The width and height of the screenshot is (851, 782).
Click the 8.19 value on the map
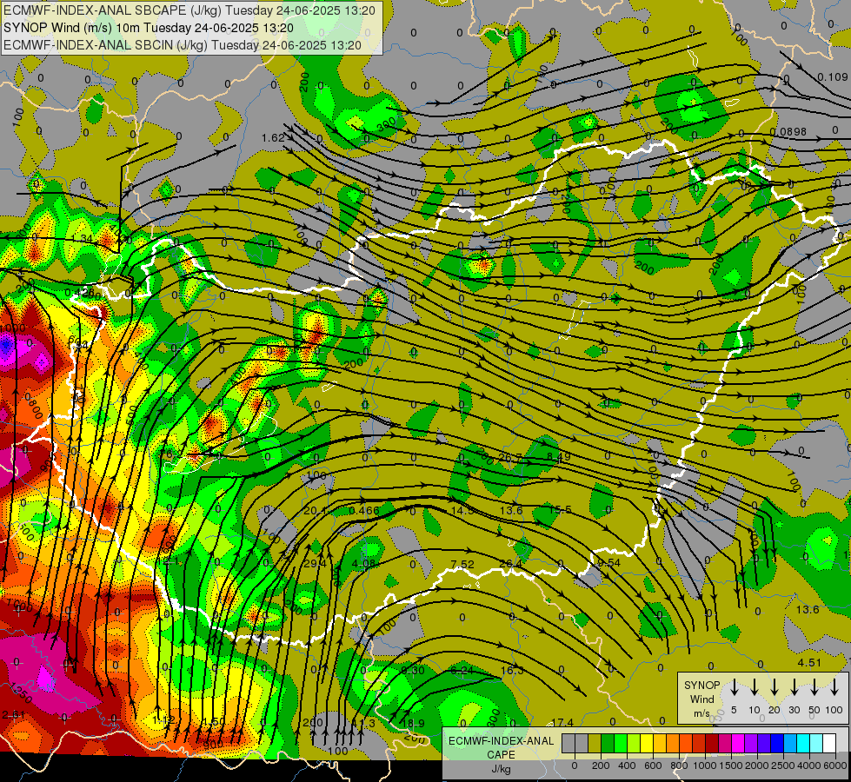tap(558, 456)
